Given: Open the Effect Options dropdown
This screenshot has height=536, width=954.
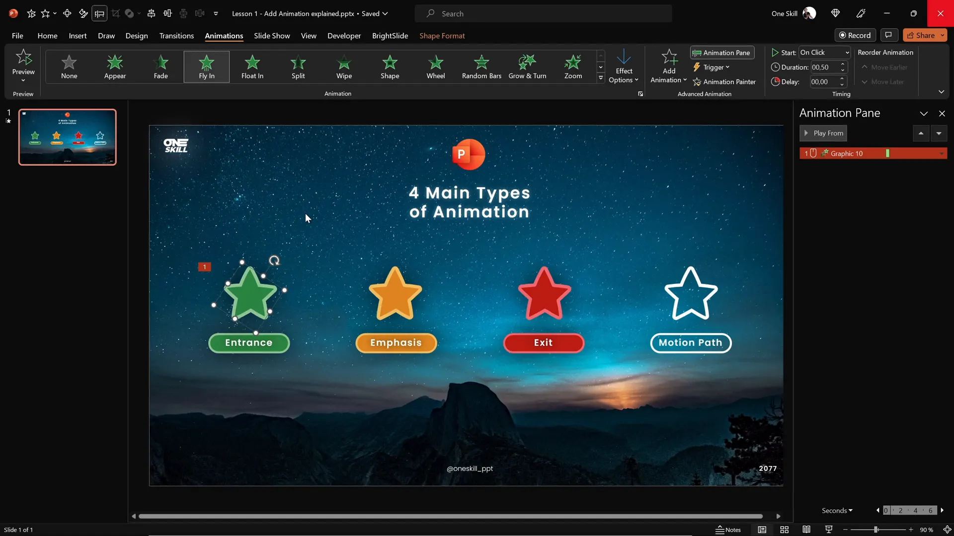Looking at the screenshot, I should 624,67.
